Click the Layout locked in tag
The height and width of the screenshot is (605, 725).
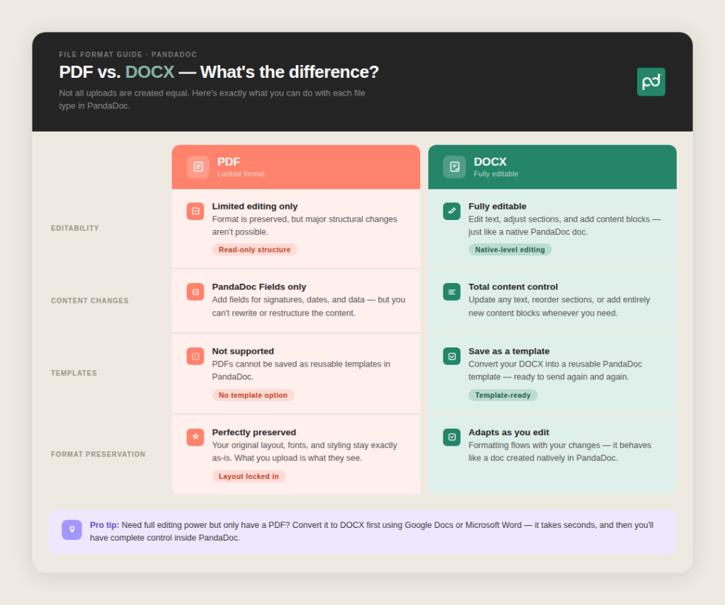[x=249, y=476]
